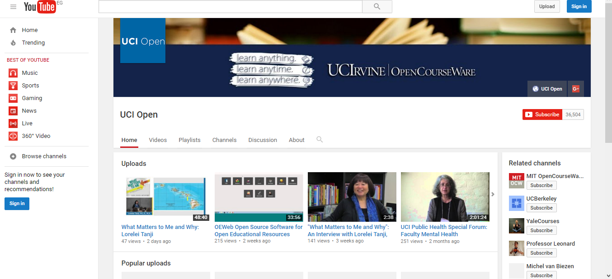Switch to the Videos tab
This screenshot has width=612, height=279.
click(x=158, y=140)
